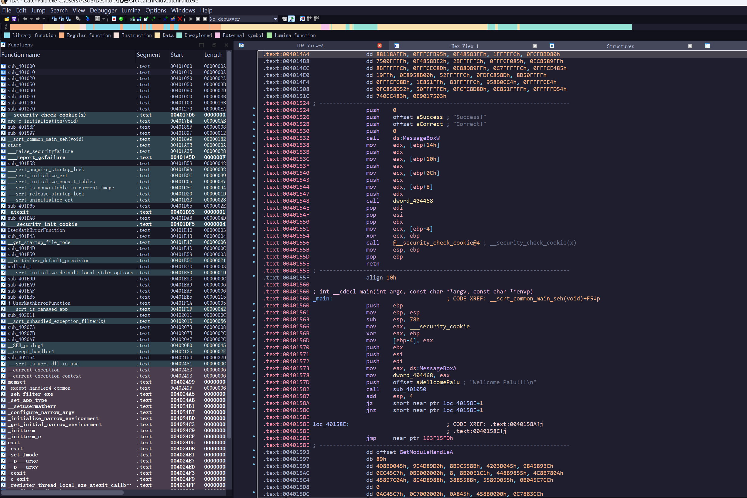Switch to the Hex View-1 tab
The height and width of the screenshot is (498, 747).
tap(465, 46)
